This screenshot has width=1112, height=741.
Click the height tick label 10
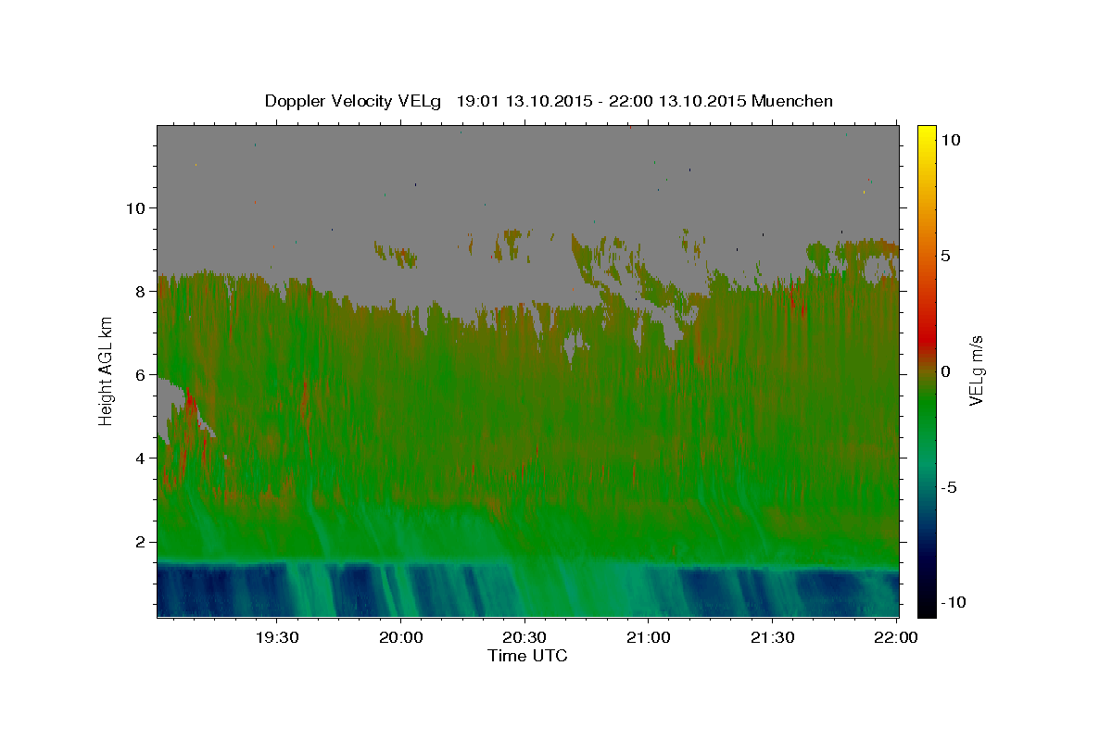[134, 207]
